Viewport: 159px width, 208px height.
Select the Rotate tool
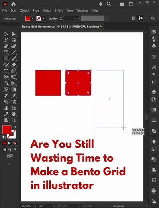(x=6, y=71)
